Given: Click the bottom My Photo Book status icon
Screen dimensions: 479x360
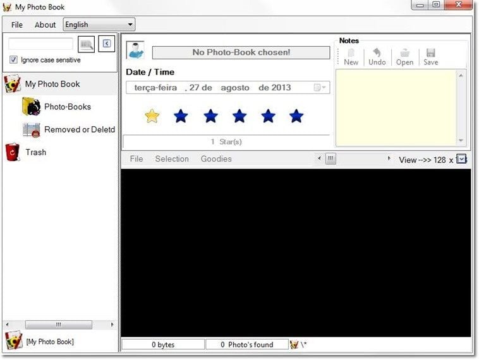Looking at the screenshot, I should pos(14,340).
